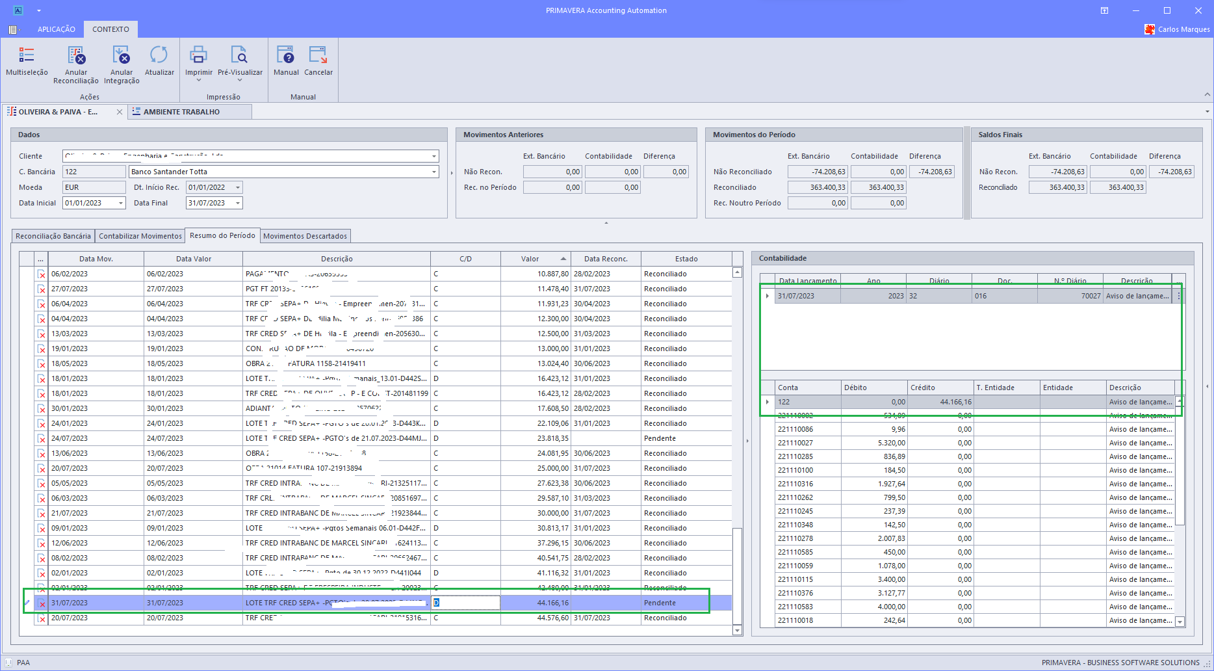The height and width of the screenshot is (671, 1214).
Task: Open the Pré-Visualizar preview icon
Action: (239, 56)
